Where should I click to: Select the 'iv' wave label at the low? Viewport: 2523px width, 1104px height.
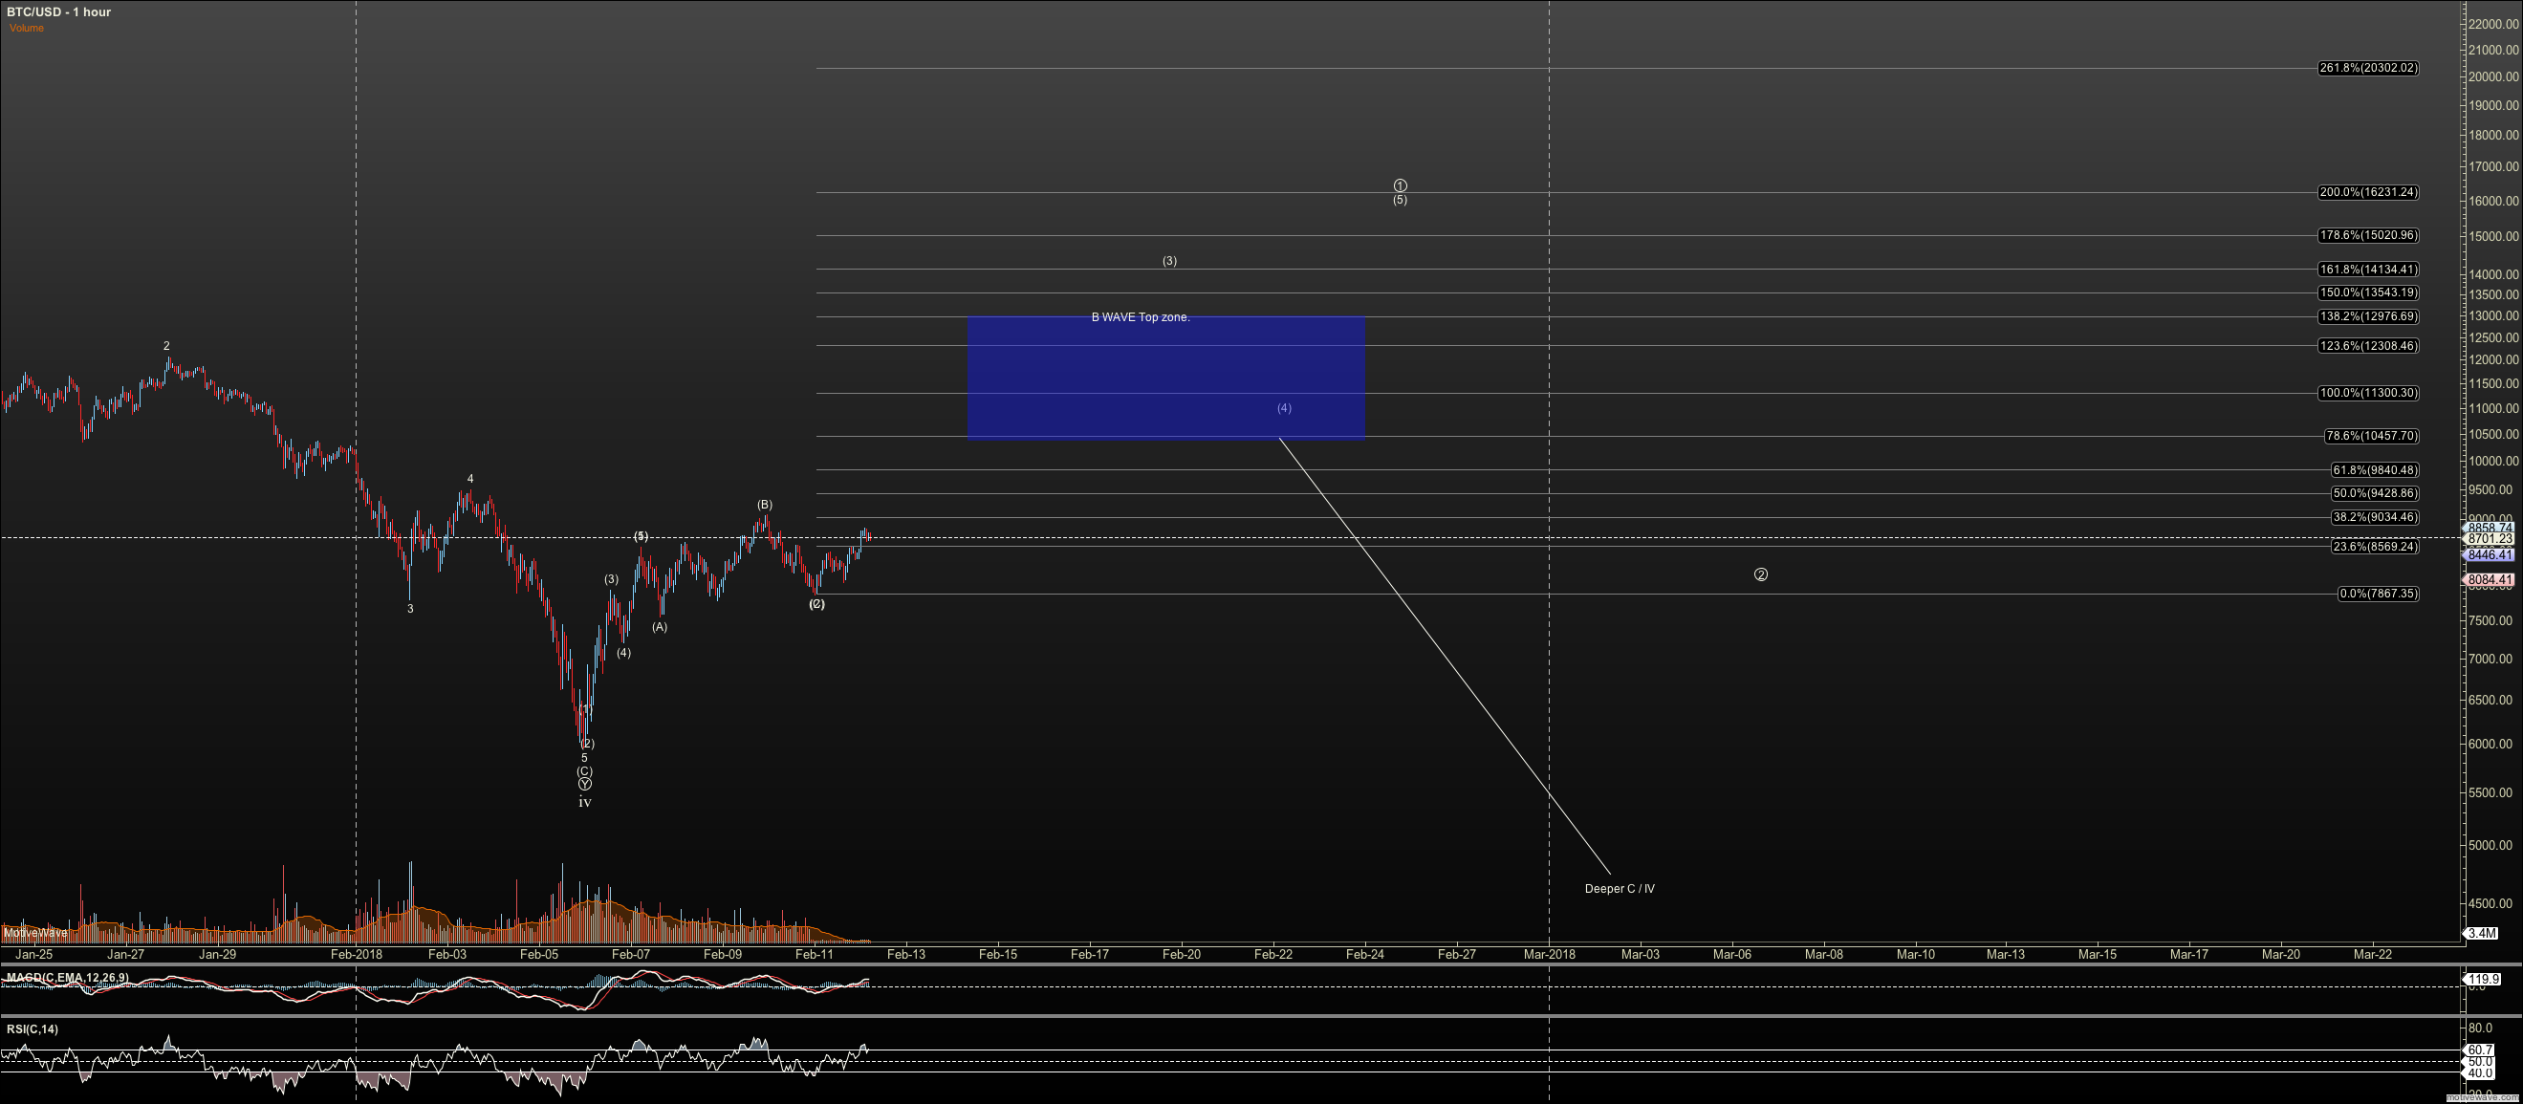(585, 802)
